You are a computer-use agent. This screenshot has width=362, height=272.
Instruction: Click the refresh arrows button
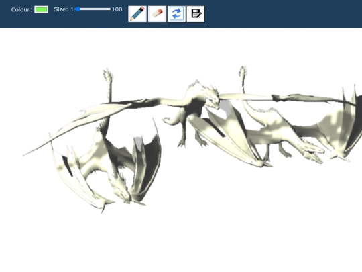pyautogui.click(x=176, y=14)
